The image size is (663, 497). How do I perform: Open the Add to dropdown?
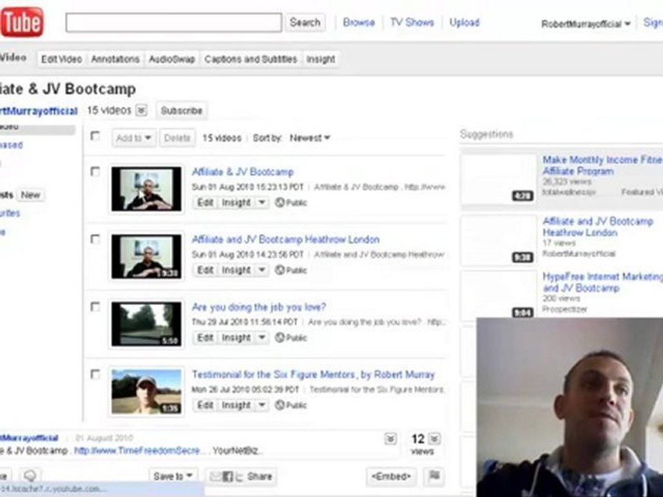pos(133,138)
